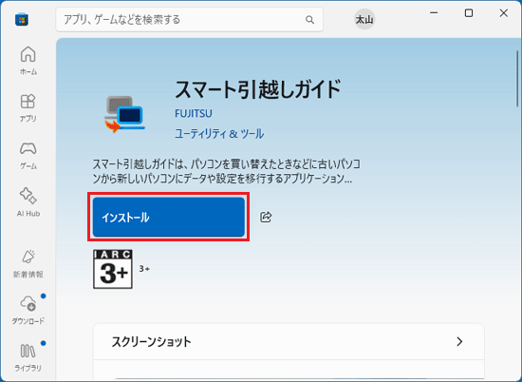Click the Microsoft Store logo icon
This screenshot has height=382, width=522.
coord(22,19)
